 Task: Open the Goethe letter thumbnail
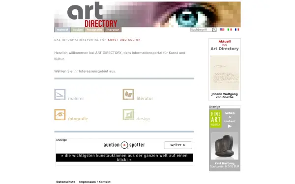click(225, 73)
